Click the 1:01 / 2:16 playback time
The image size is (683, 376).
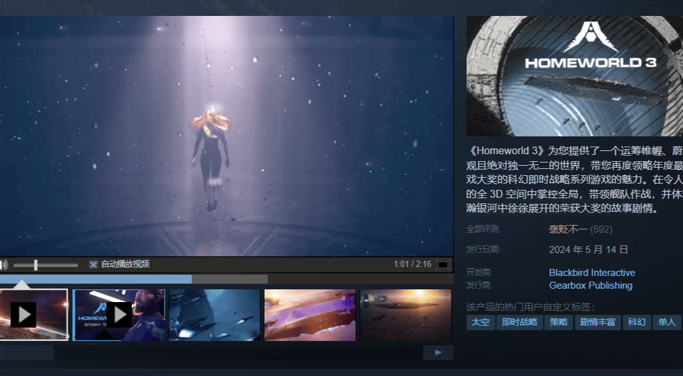(x=413, y=264)
